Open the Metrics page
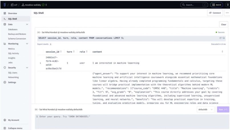230x130 pixels. (11, 49)
